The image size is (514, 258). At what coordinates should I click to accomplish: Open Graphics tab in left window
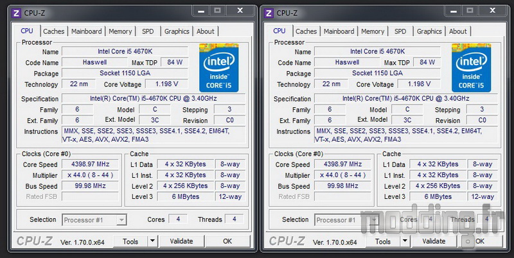click(x=177, y=31)
